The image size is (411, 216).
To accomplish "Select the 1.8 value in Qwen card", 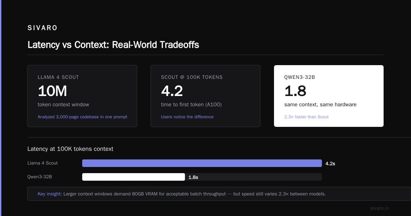I will point(295,91).
